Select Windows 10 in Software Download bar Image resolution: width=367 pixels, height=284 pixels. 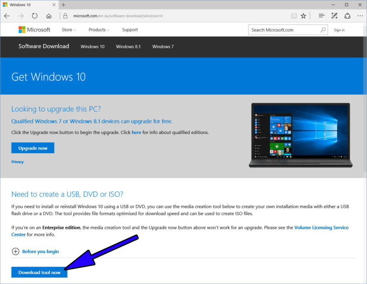pos(93,47)
